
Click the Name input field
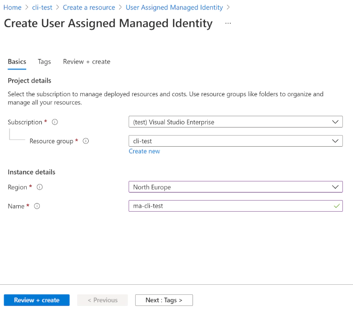(x=229, y=206)
